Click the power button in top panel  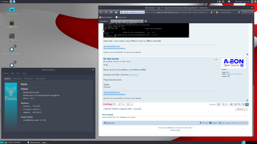tap(255, 1)
